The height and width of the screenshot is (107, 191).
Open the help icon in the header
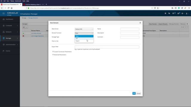(x=183, y=13)
